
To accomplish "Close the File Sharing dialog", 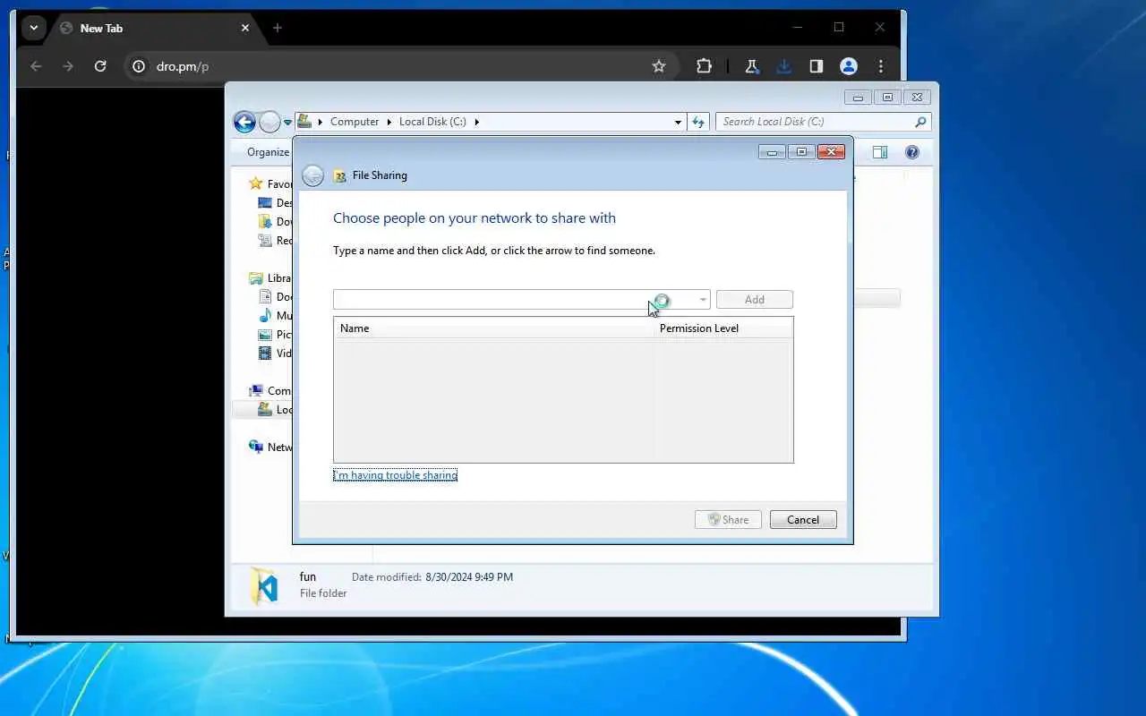I will coord(831,152).
